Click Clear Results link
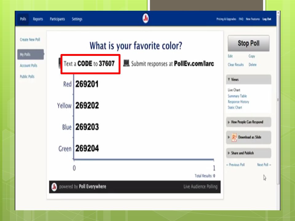Viewport: 295px width, 221px height. pos(236,65)
